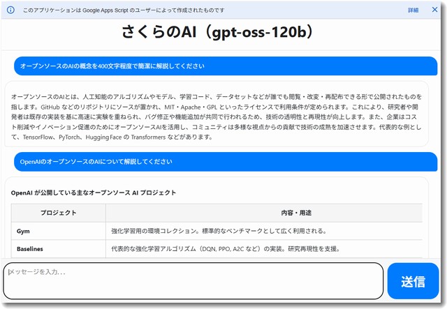This screenshot has height=309, width=447.
Task: Click the bold heading OpenAI が公開している主なオープンソース AI プロジェクト
Action: click(94, 193)
